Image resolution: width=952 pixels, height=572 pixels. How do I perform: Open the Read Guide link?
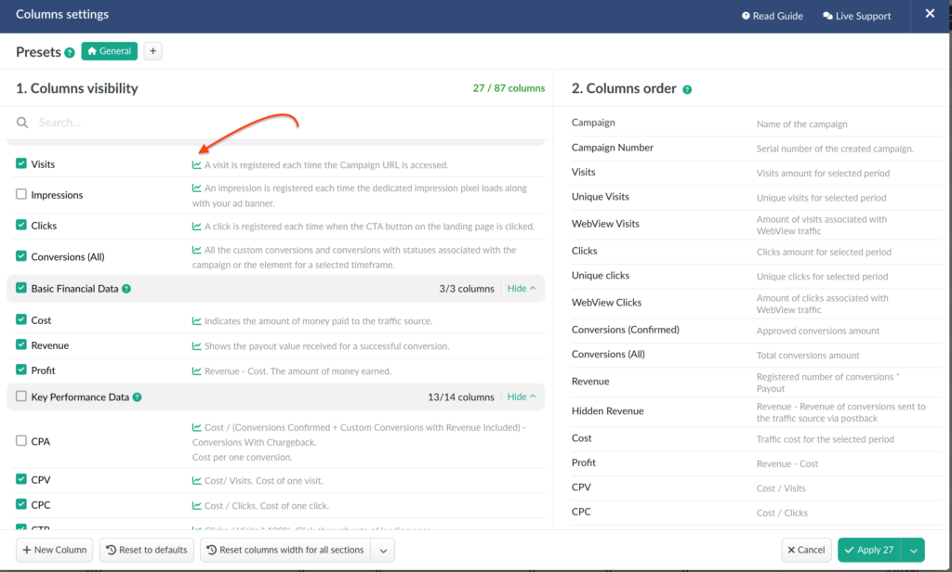tap(772, 16)
